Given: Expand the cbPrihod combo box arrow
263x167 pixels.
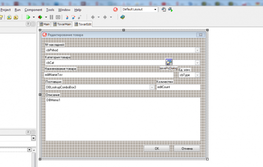Looking at the screenshot, I should (x=197, y=50).
